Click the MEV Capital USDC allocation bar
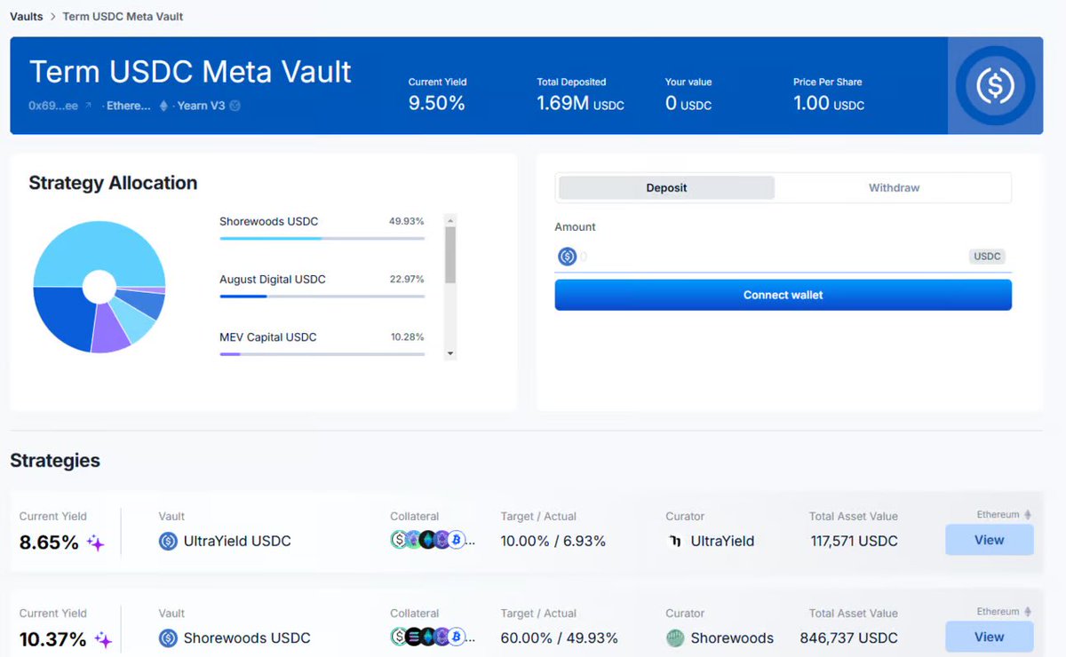This screenshot has width=1066, height=657. tap(322, 353)
